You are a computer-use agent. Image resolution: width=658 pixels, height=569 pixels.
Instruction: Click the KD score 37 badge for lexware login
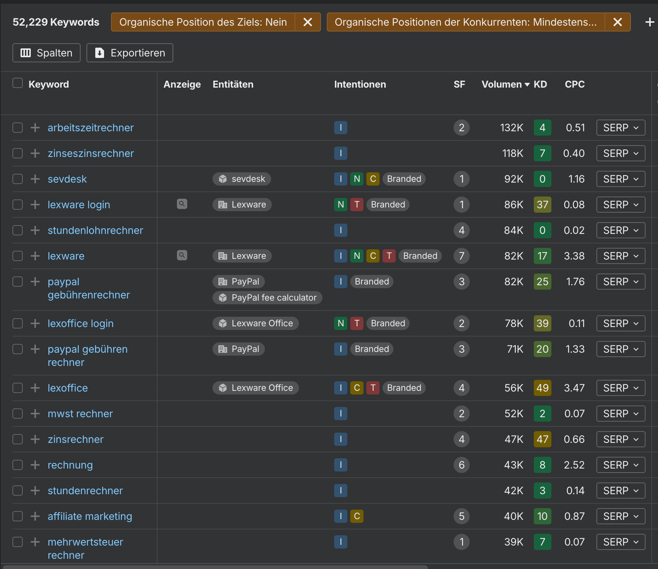click(x=543, y=205)
